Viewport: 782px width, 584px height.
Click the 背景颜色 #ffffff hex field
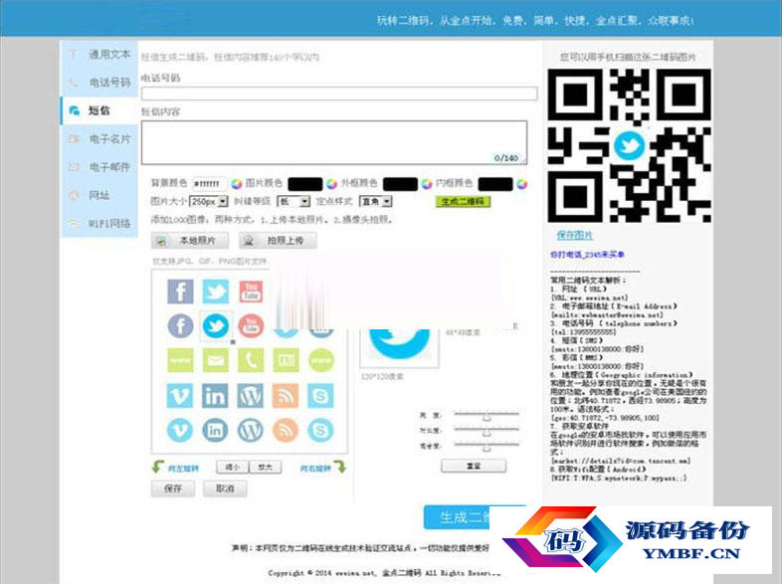click(x=210, y=184)
